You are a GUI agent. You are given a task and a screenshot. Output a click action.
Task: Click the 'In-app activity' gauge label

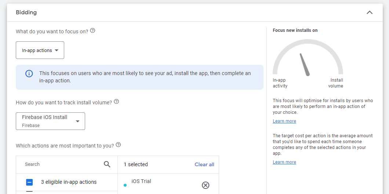click(280, 83)
